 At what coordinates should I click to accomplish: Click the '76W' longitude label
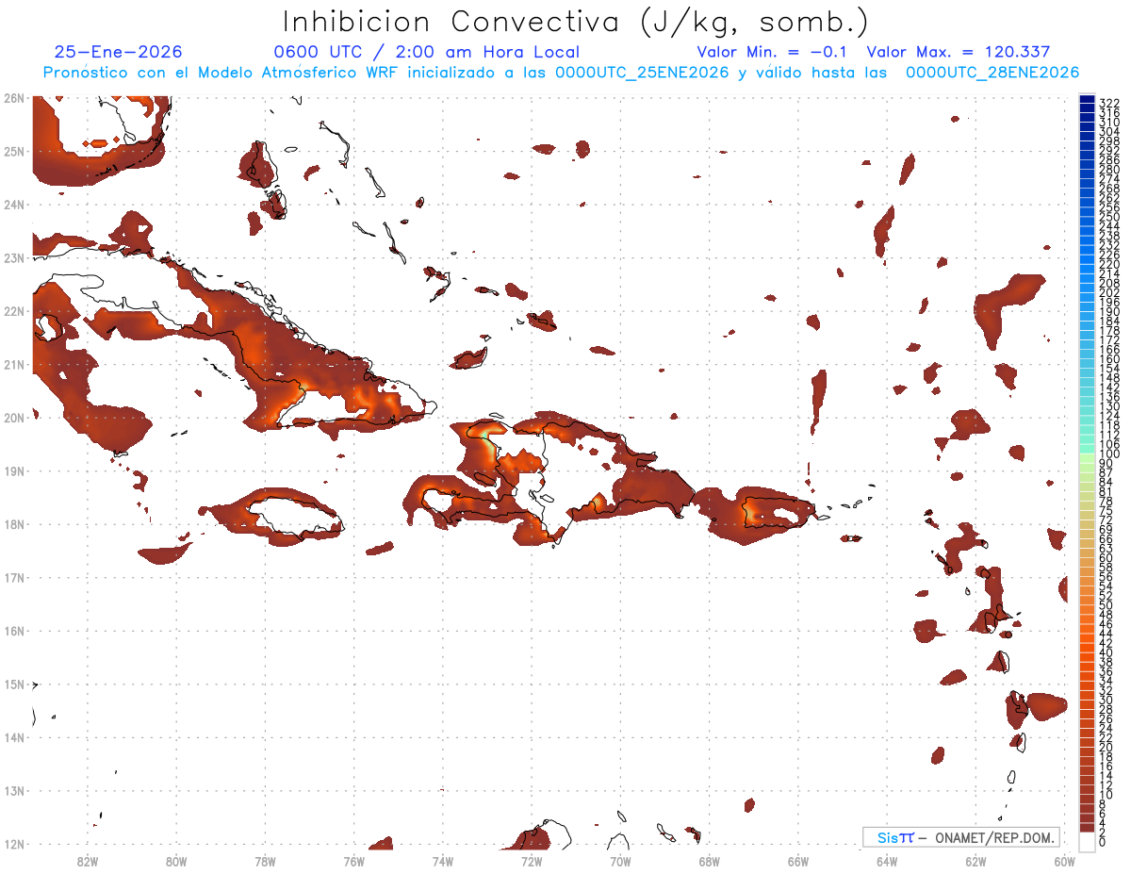click(353, 861)
